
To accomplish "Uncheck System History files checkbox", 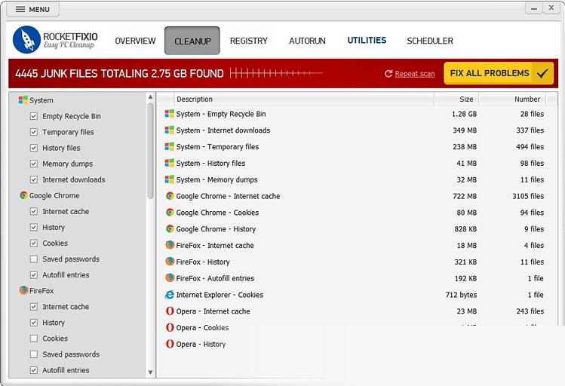I will coord(34,148).
